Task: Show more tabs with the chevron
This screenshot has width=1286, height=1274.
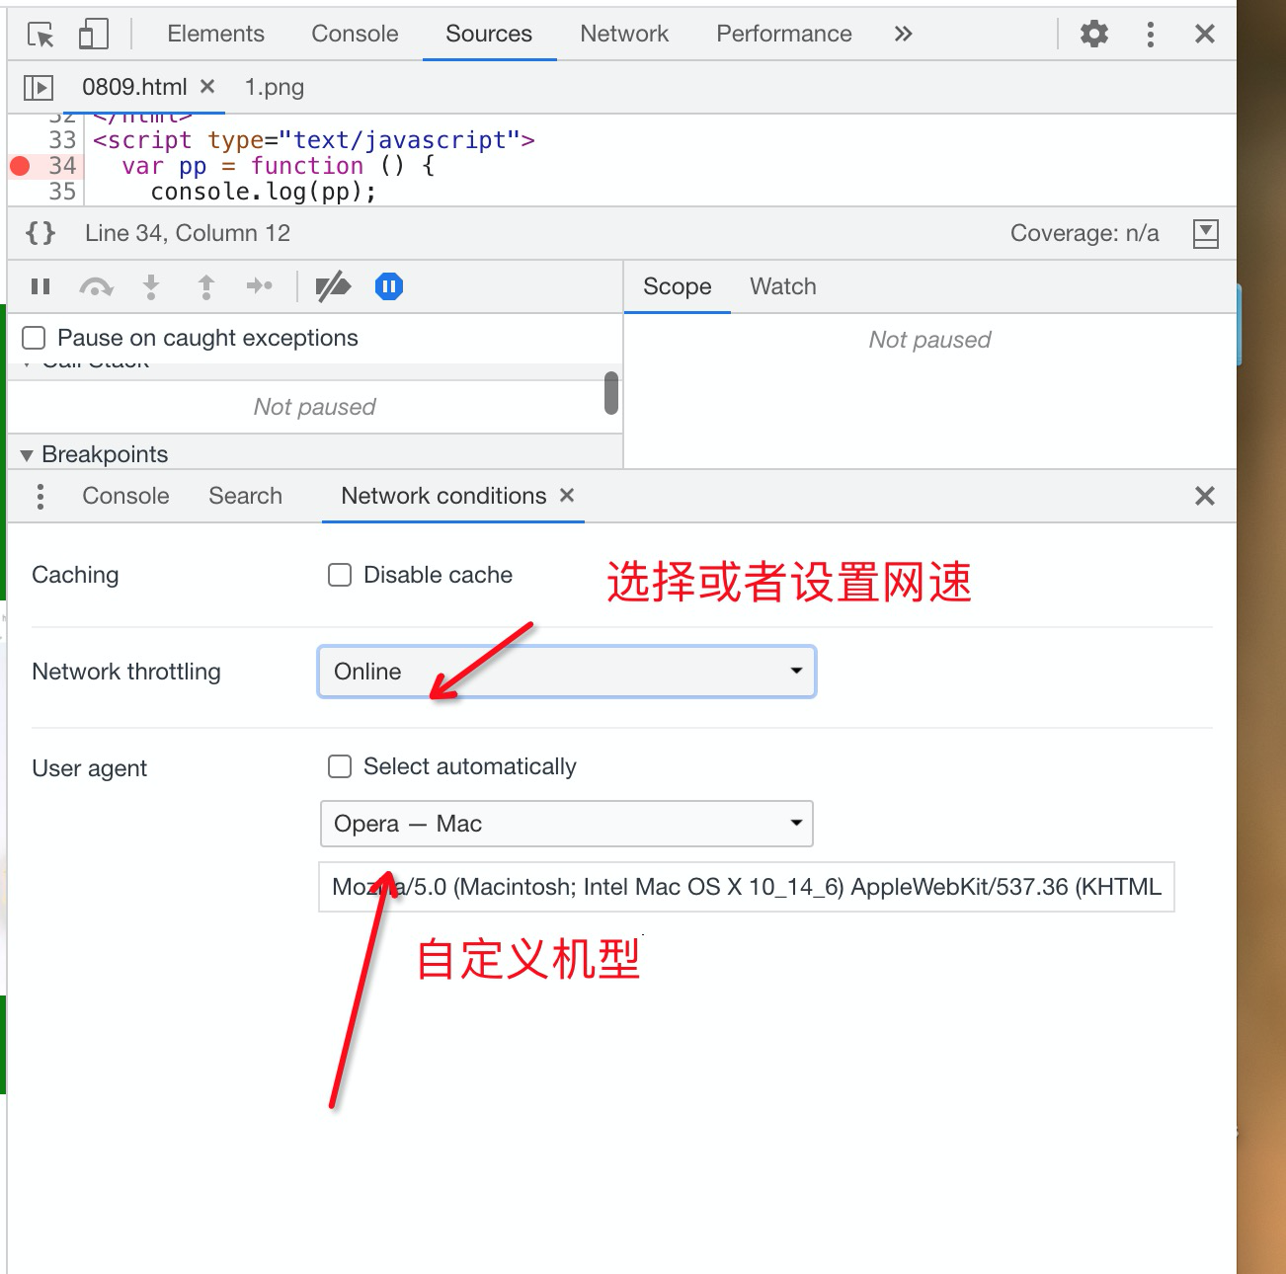Action: click(903, 35)
